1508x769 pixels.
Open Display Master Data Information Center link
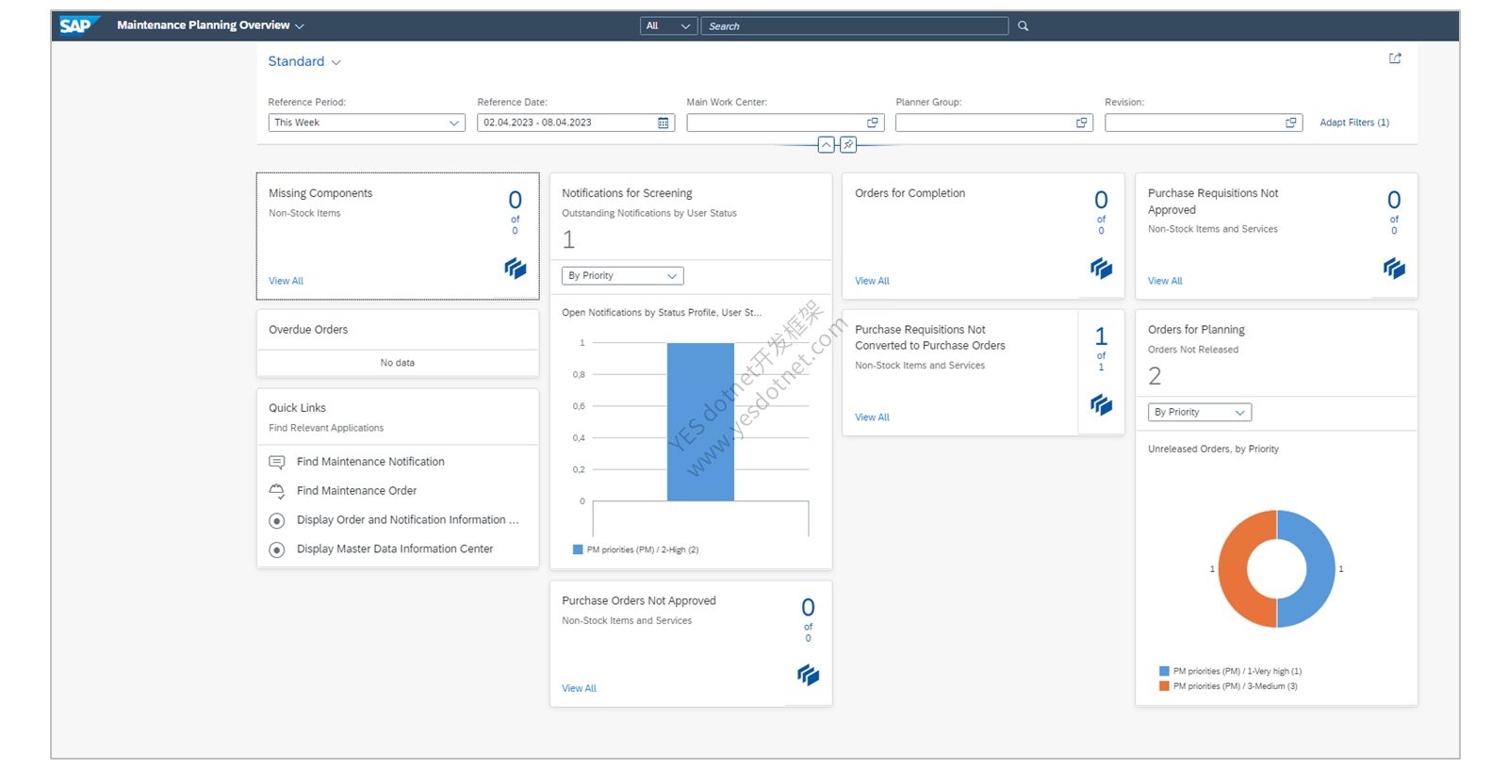coord(395,549)
